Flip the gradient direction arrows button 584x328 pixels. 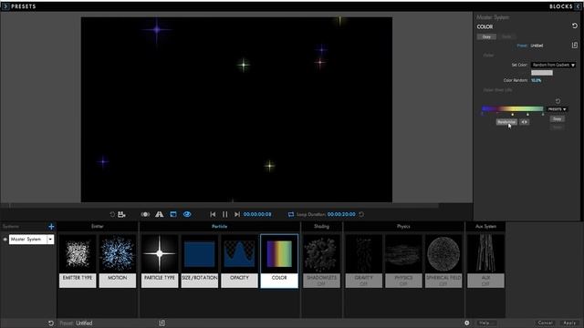click(524, 122)
